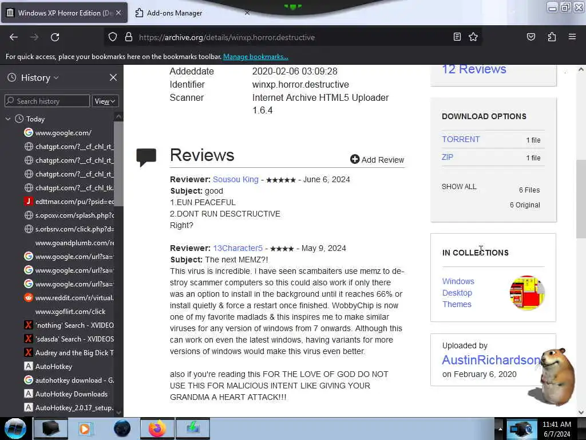This screenshot has width=586, height=440.
Task: Download the TORRENT file
Action: 461,139
